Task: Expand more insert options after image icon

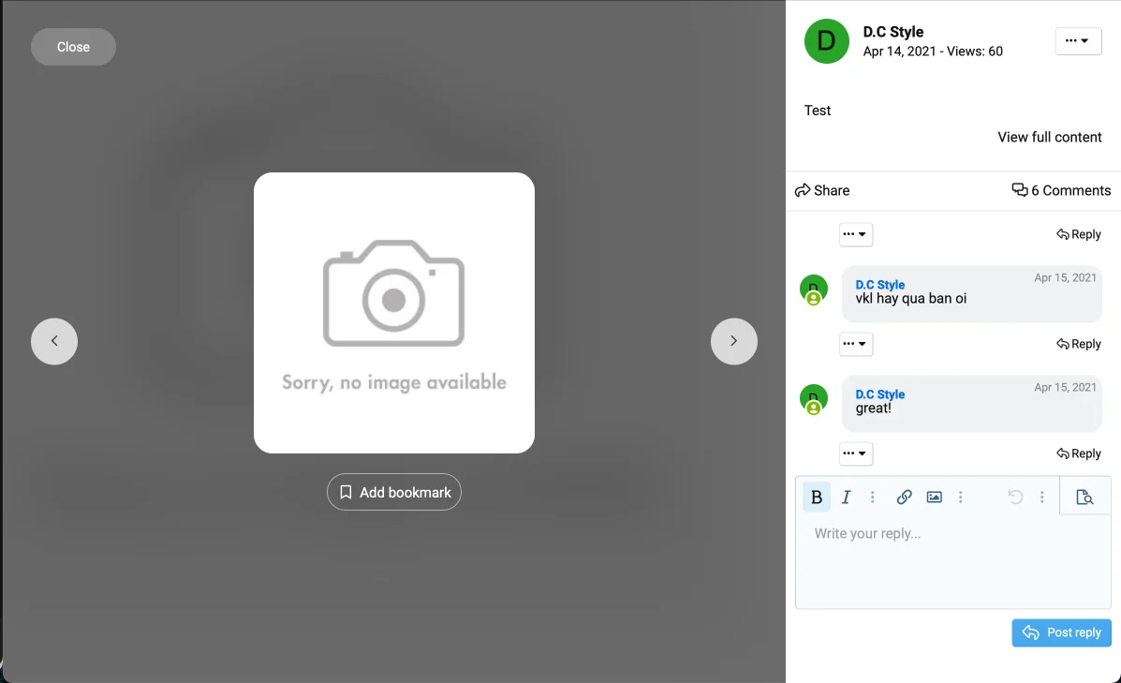Action: coord(960,497)
